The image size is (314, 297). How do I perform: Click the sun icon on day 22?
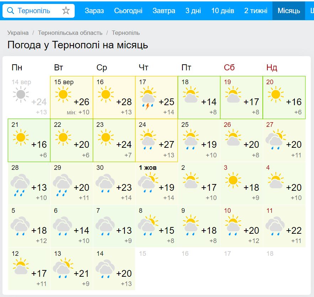click(x=63, y=137)
